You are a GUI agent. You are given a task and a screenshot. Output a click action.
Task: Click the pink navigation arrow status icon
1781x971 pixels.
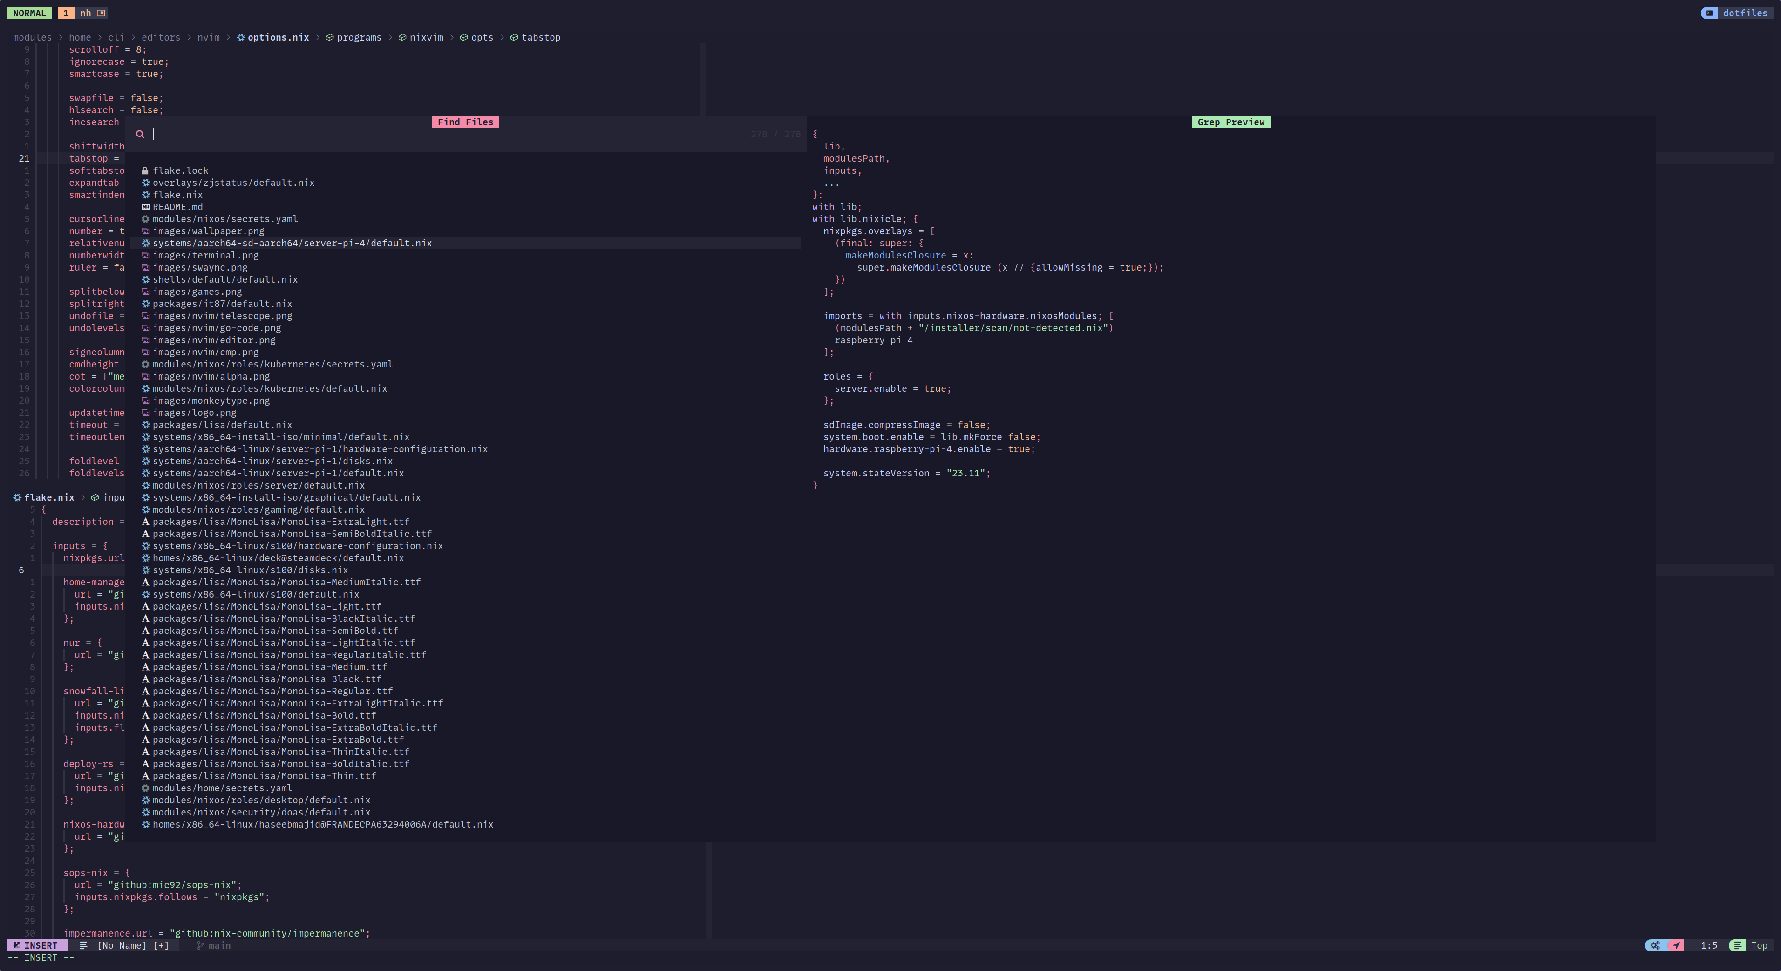pyautogui.click(x=1676, y=945)
